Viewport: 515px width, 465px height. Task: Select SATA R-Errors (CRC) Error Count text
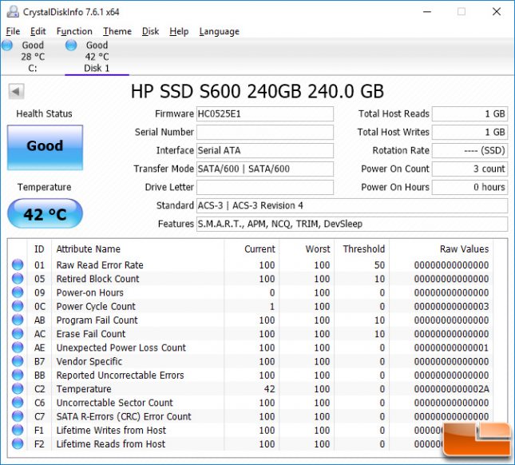pyautogui.click(x=124, y=417)
